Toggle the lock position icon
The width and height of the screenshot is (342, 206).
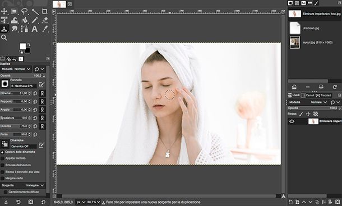tap(308, 114)
